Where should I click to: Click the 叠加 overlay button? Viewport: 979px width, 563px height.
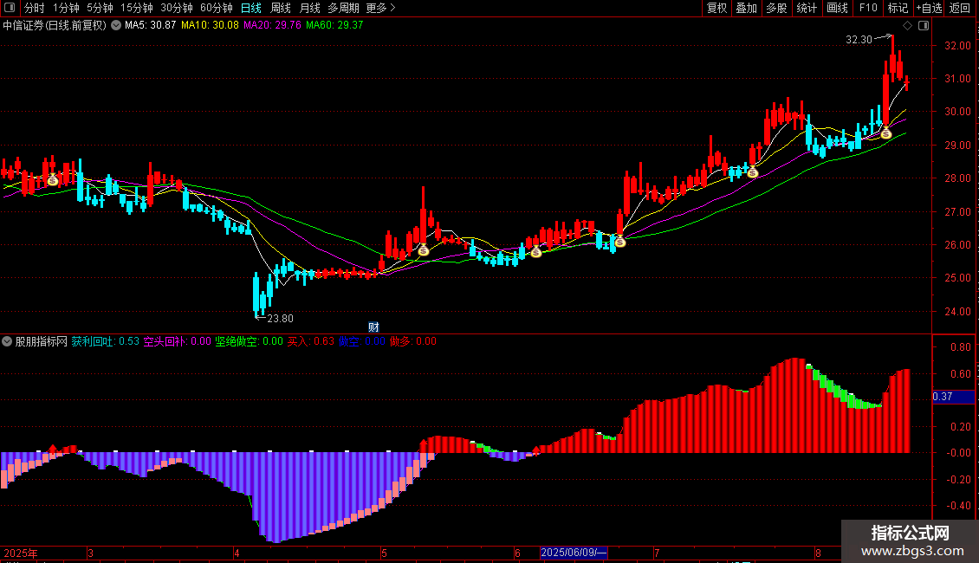pyautogui.click(x=747, y=8)
